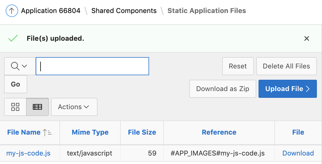Download files as Zip

point(223,89)
